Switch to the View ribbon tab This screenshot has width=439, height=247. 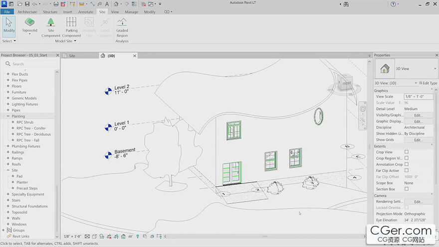[x=115, y=12]
